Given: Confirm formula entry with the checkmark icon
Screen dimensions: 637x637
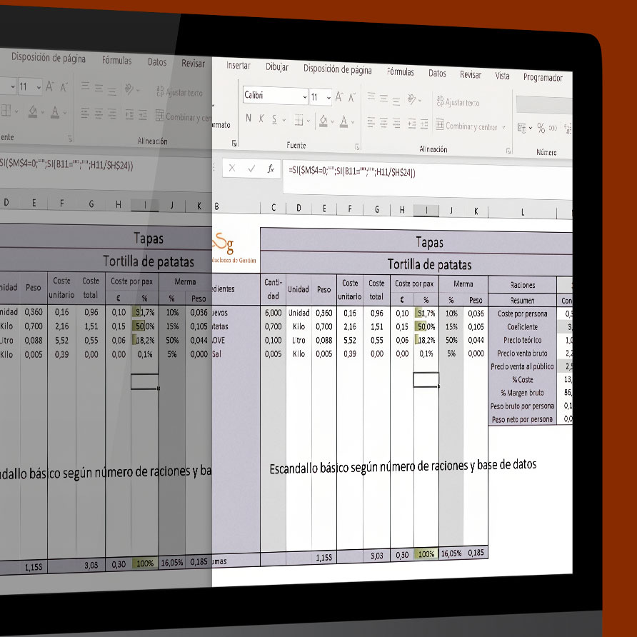Looking at the screenshot, I should click(251, 169).
